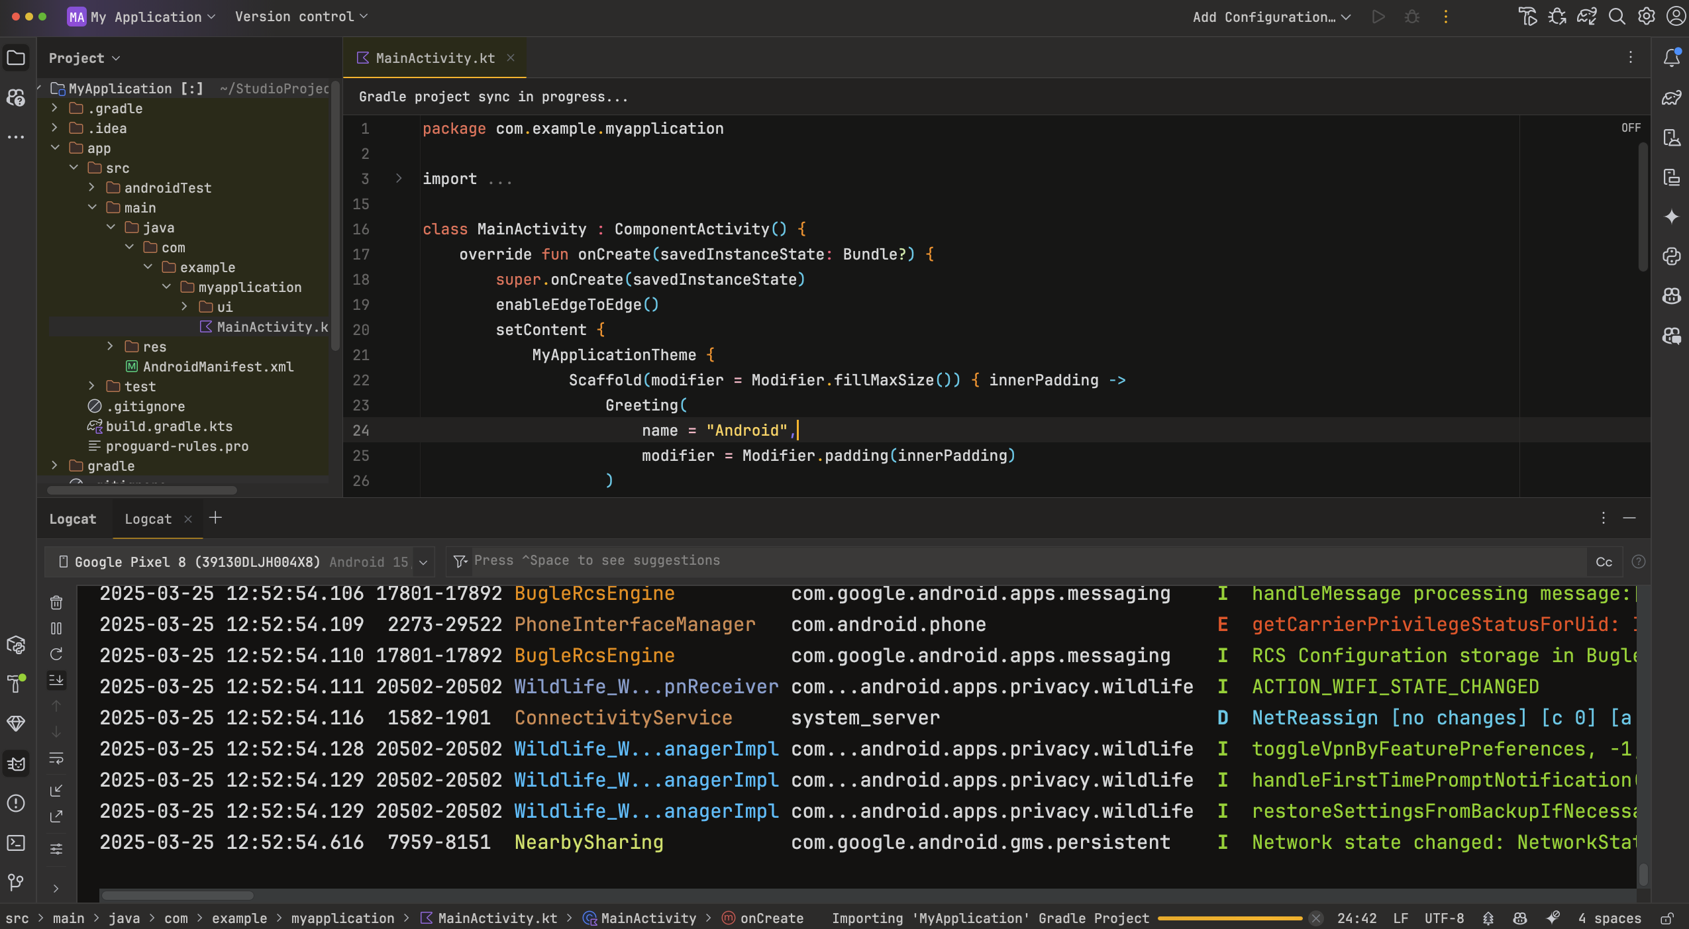Click Add Configuration button

click(x=1270, y=17)
